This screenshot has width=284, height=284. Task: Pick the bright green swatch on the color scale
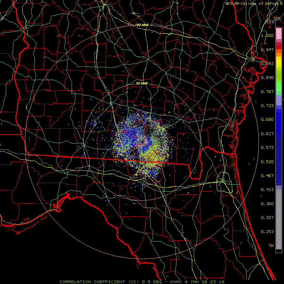pyautogui.click(x=279, y=86)
